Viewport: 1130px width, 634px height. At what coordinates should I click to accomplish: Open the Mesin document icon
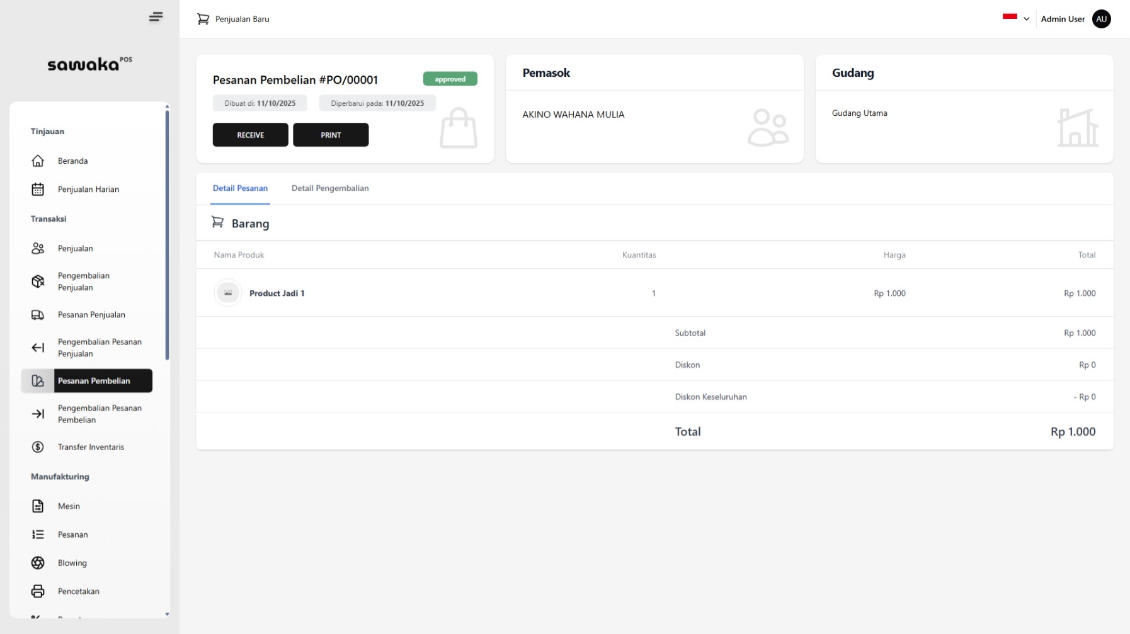[38, 506]
